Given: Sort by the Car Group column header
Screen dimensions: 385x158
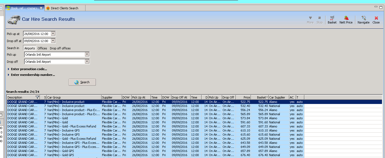Looking at the screenshot, I should (x=74, y=97).
